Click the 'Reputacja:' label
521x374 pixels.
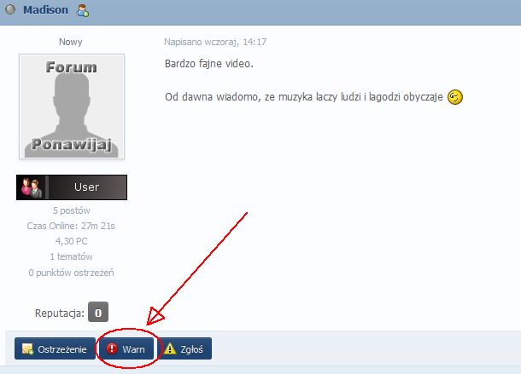(x=60, y=313)
